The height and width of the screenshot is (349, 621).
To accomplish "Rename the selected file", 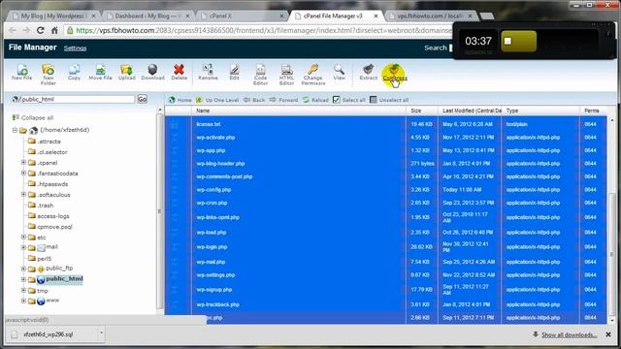I will coord(208,73).
